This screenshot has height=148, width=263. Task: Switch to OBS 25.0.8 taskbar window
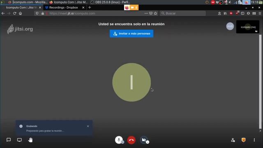(x=111, y=2)
